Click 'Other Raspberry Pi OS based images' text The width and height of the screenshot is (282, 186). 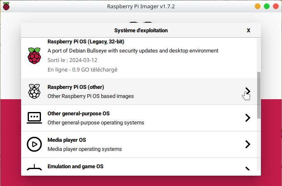point(91,96)
